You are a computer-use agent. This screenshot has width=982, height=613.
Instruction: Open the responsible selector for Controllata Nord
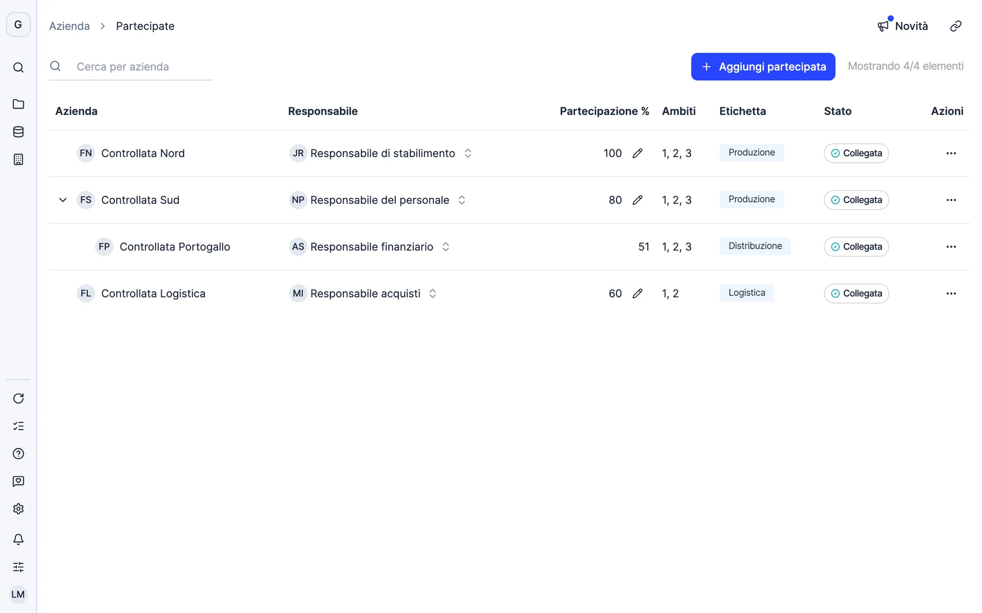point(468,154)
